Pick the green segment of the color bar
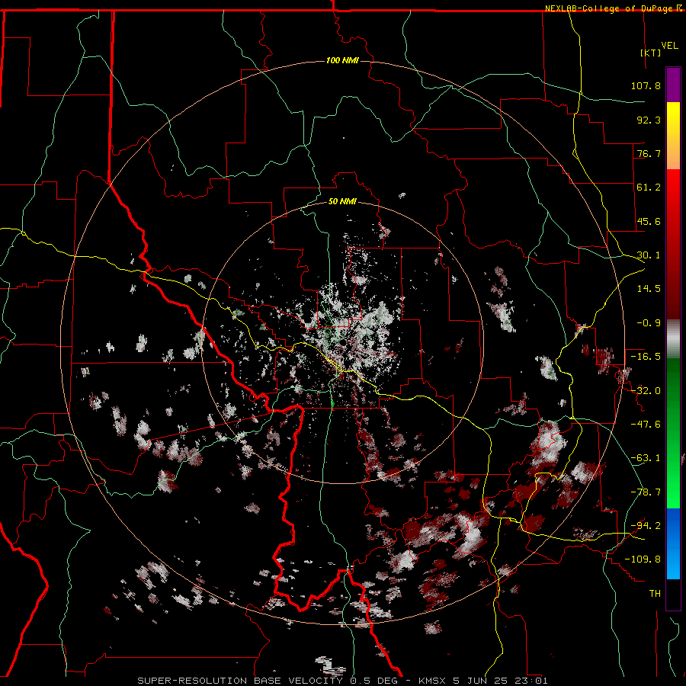Screen dimensions: 686x686 673,433
